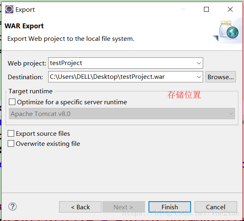244x221 pixels.
Task: Cancel the export dialog
Action: [x=216, y=207]
